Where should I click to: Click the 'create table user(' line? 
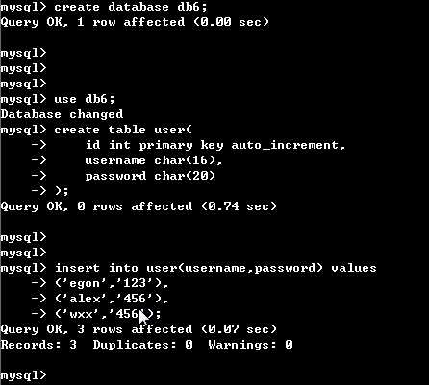[x=123, y=130]
